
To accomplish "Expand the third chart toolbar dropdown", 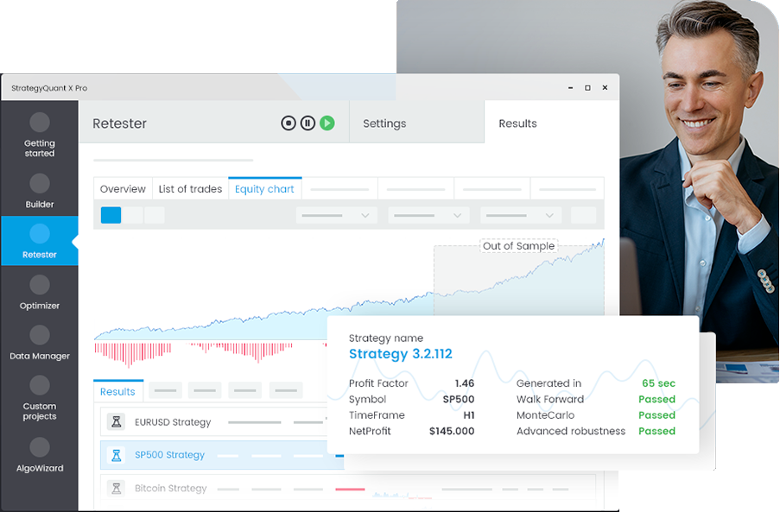I will [x=522, y=215].
